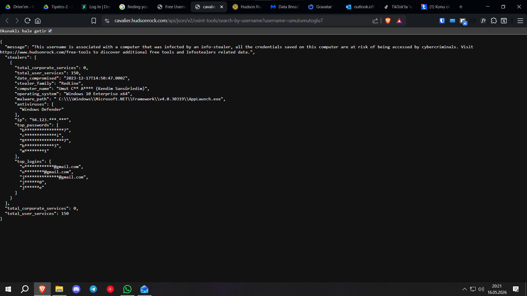Click the "operating_system" Windows 10 Enterprise line
The width and height of the screenshot is (527, 296).
pos(73,94)
